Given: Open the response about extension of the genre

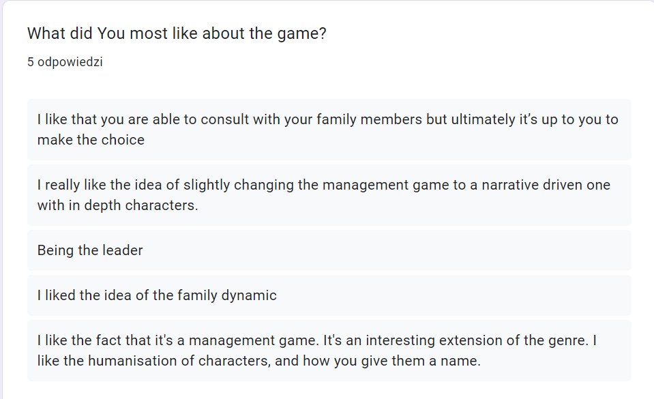Looking at the screenshot, I should click(x=329, y=350).
